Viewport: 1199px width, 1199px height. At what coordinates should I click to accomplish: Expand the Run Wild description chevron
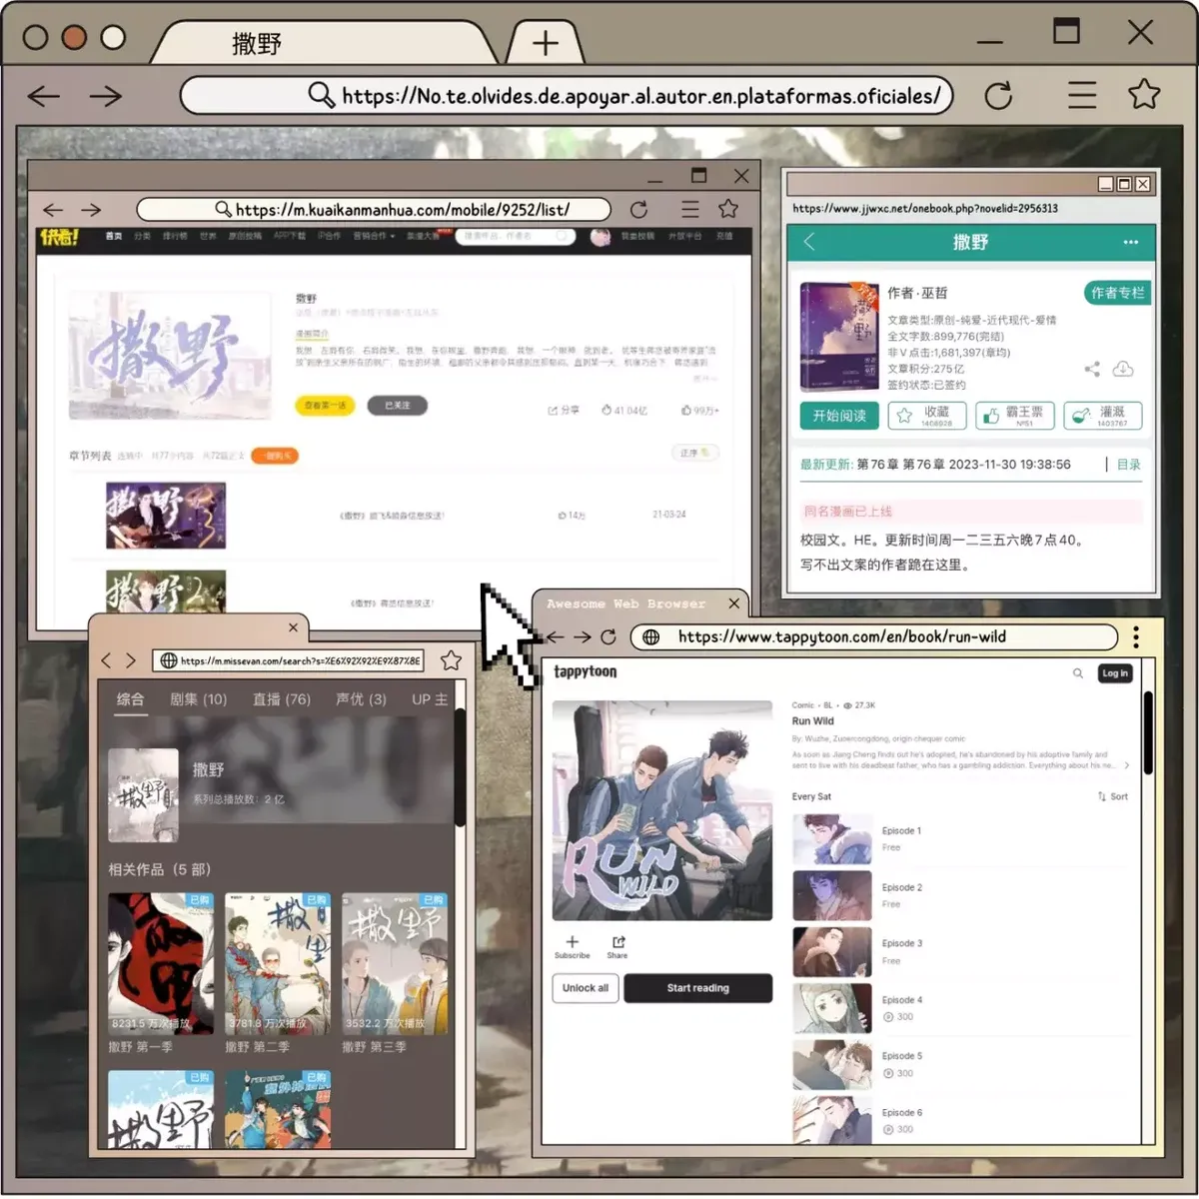(1127, 766)
